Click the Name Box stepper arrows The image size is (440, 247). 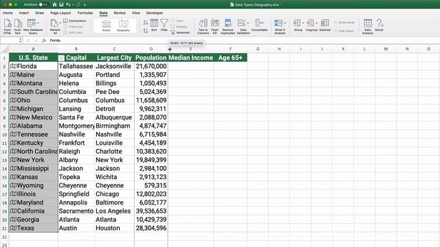coord(20,40)
